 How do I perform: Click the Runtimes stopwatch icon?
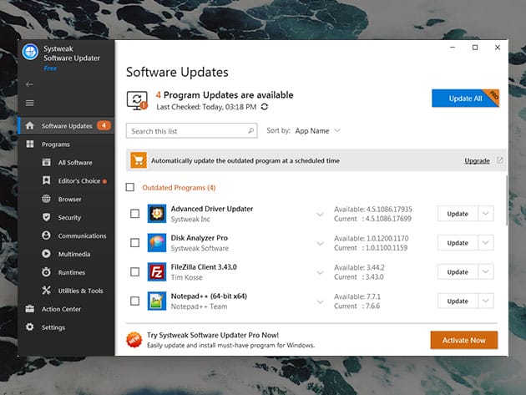pyautogui.click(x=46, y=272)
